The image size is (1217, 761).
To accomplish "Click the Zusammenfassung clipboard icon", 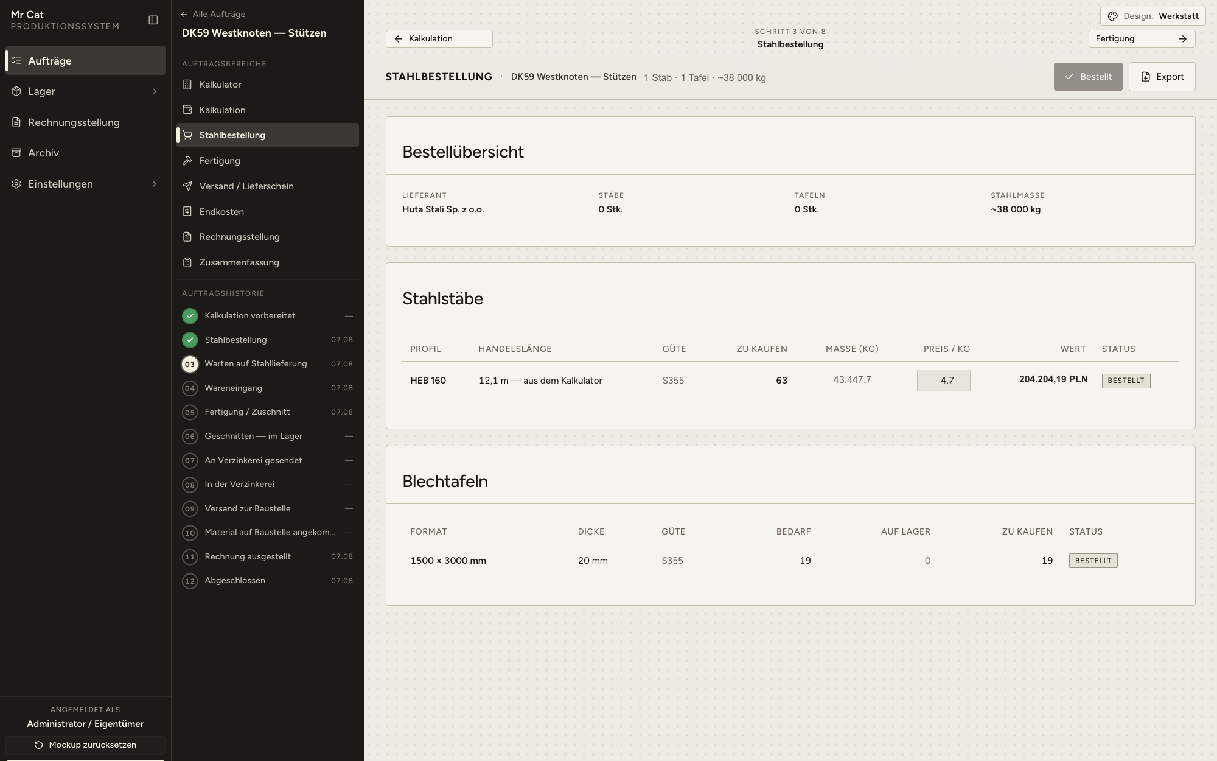I will click(x=187, y=262).
